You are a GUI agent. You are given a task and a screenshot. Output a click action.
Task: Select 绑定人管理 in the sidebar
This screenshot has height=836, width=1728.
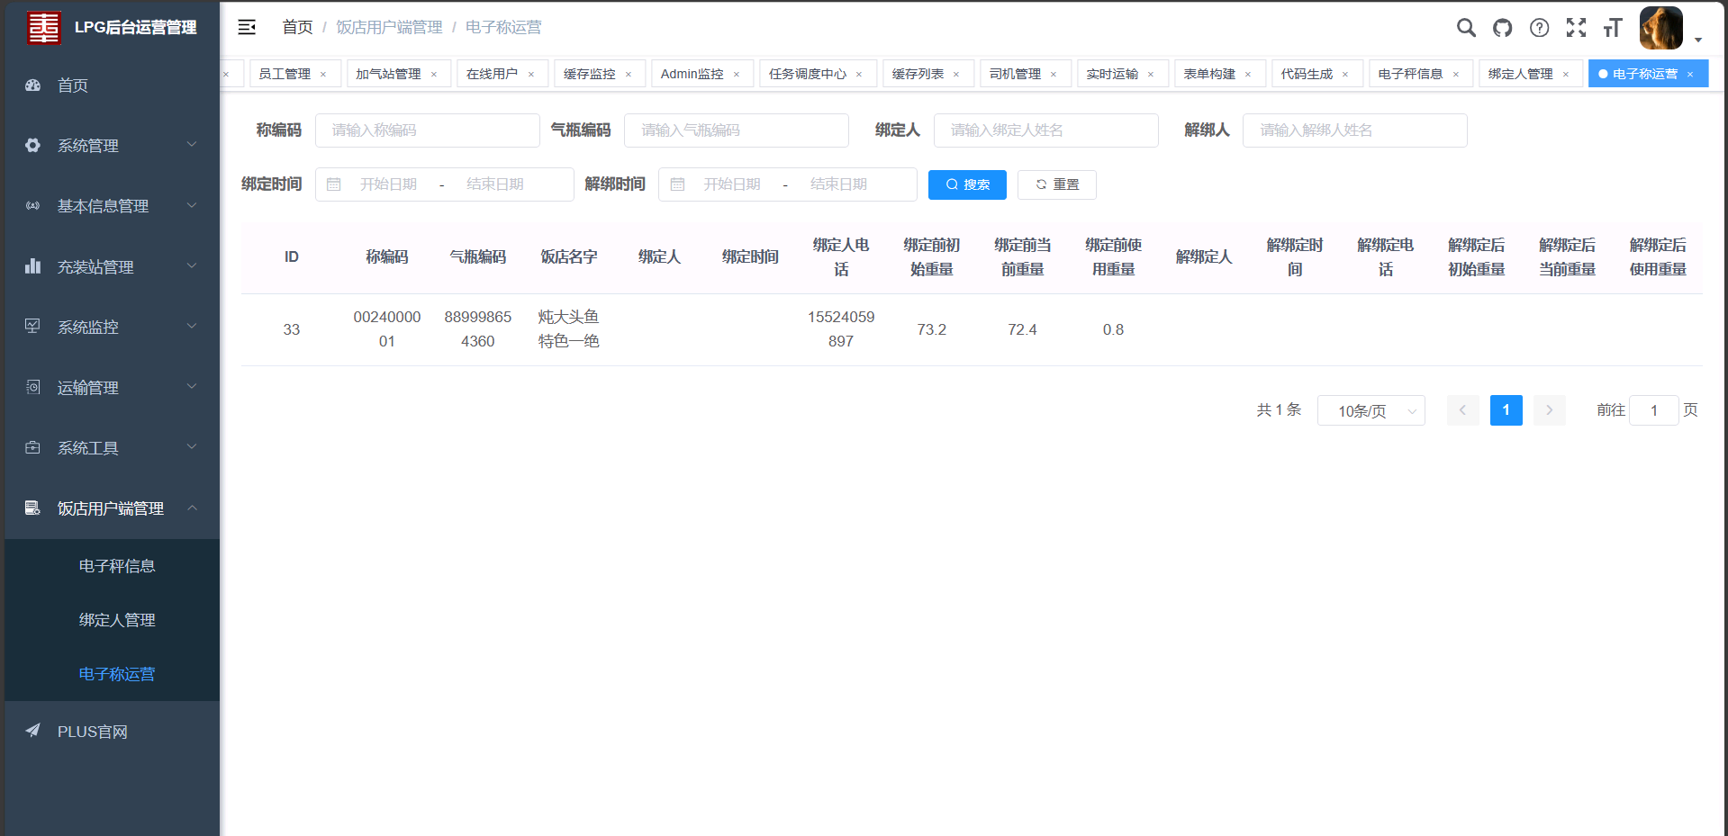[117, 620]
